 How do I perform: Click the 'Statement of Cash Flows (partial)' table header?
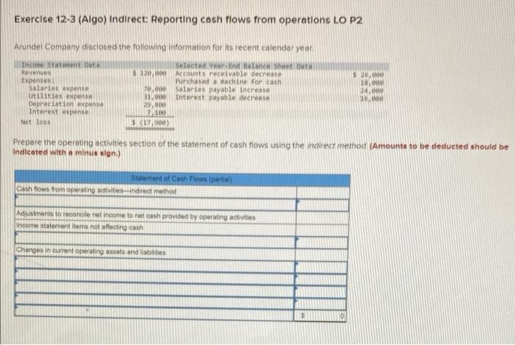pyautogui.click(x=182, y=179)
